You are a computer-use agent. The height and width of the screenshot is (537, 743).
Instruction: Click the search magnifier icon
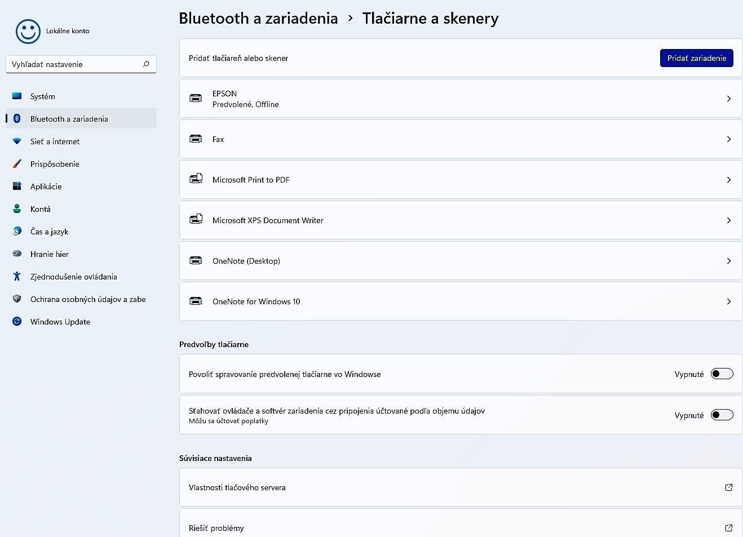click(146, 64)
